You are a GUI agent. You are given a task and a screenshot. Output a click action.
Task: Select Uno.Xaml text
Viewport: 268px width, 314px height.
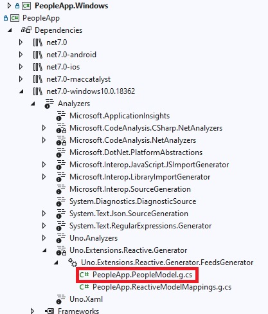(86, 299)
